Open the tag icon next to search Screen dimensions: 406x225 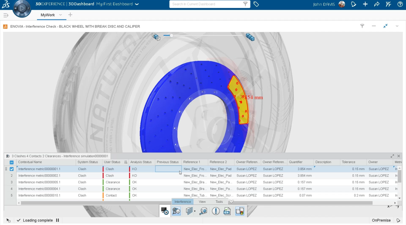256,4
